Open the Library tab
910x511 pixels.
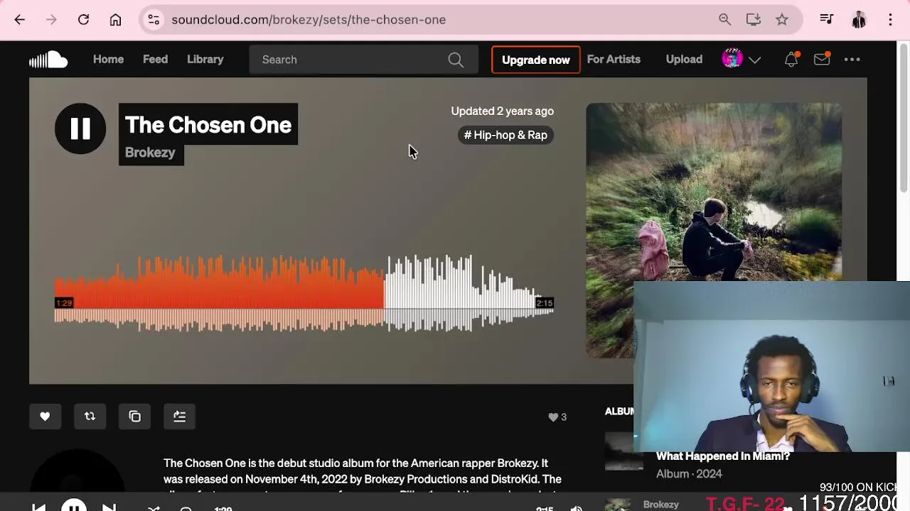pyautogui.click(x=205, y=60)
